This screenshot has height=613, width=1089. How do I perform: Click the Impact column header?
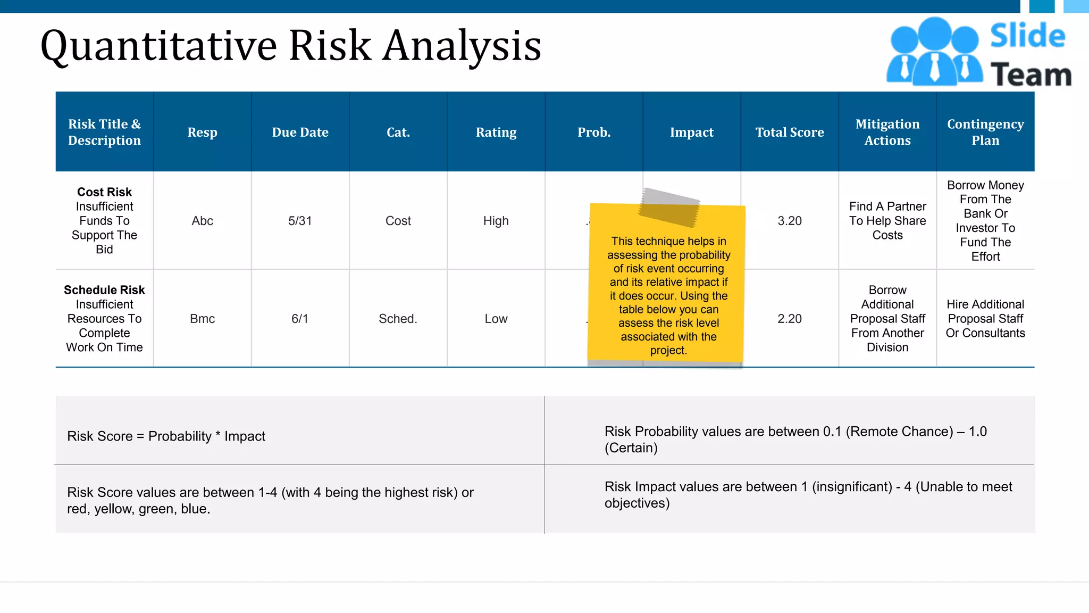click(692, 132)
